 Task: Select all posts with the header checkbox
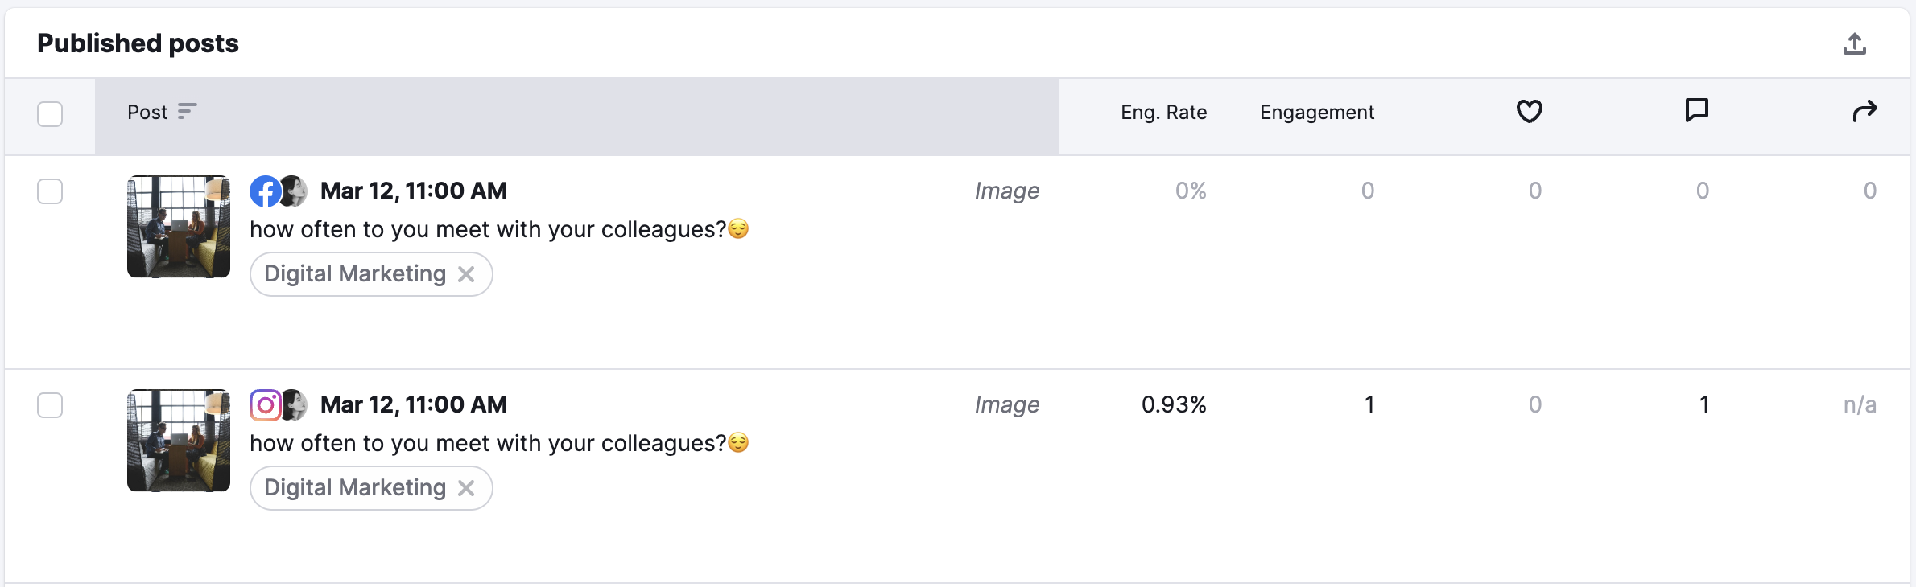pyautogui.click(x=49, y=114)
